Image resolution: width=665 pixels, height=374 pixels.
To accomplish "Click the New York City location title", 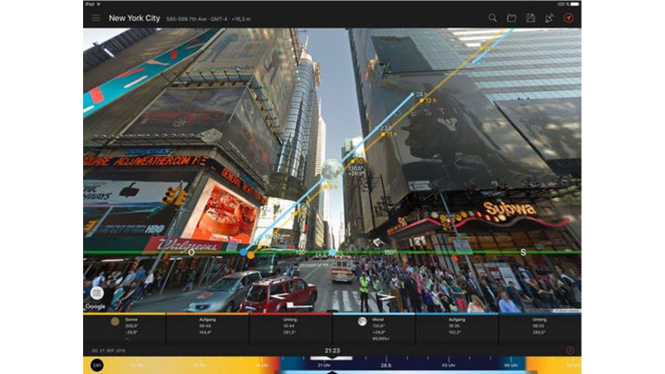I will pyautogui.click(x=134, y=18).
